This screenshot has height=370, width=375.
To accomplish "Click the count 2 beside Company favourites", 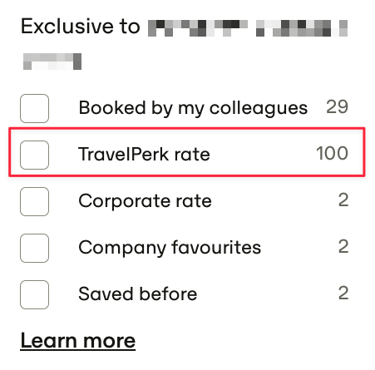I will [x=343, y=246].
